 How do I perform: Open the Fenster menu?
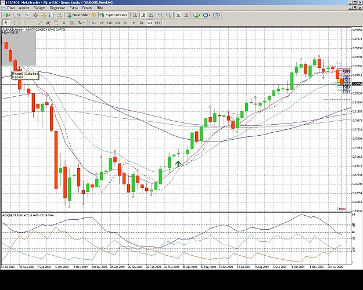click(x=87, y=8)
